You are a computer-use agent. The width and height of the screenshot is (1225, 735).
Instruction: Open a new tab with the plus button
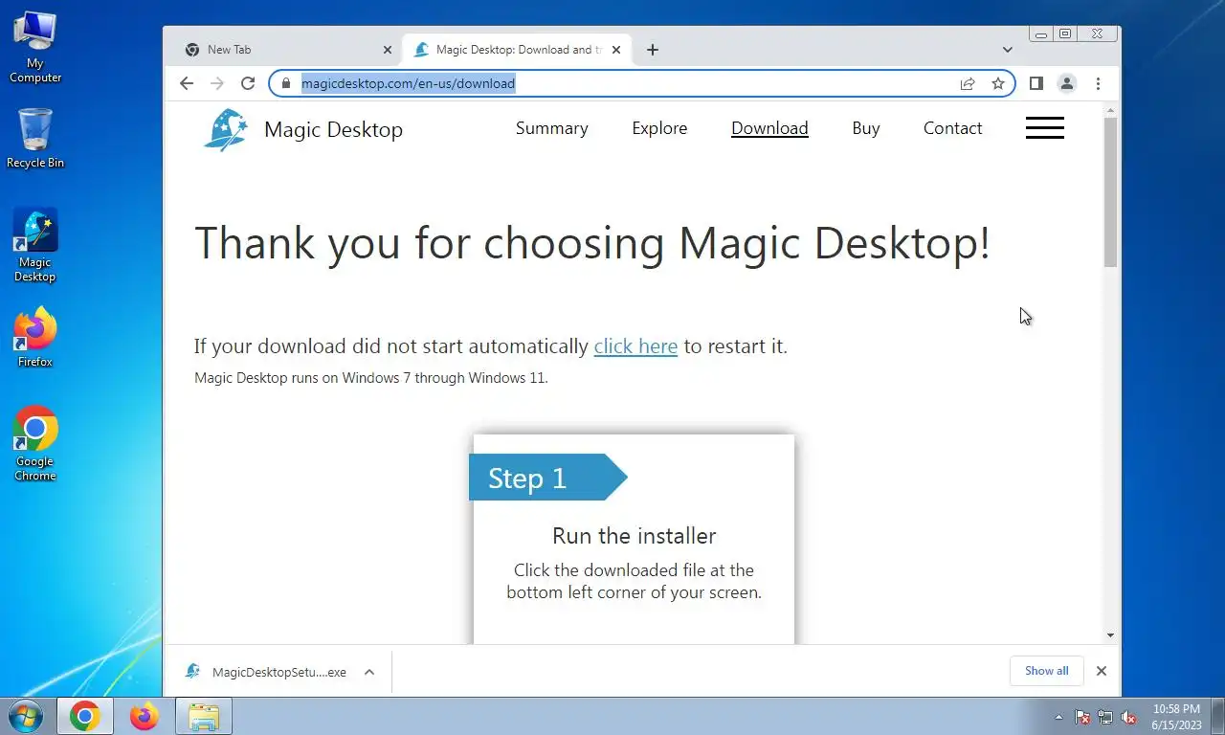pyautogui.click(x=653, y=50)
